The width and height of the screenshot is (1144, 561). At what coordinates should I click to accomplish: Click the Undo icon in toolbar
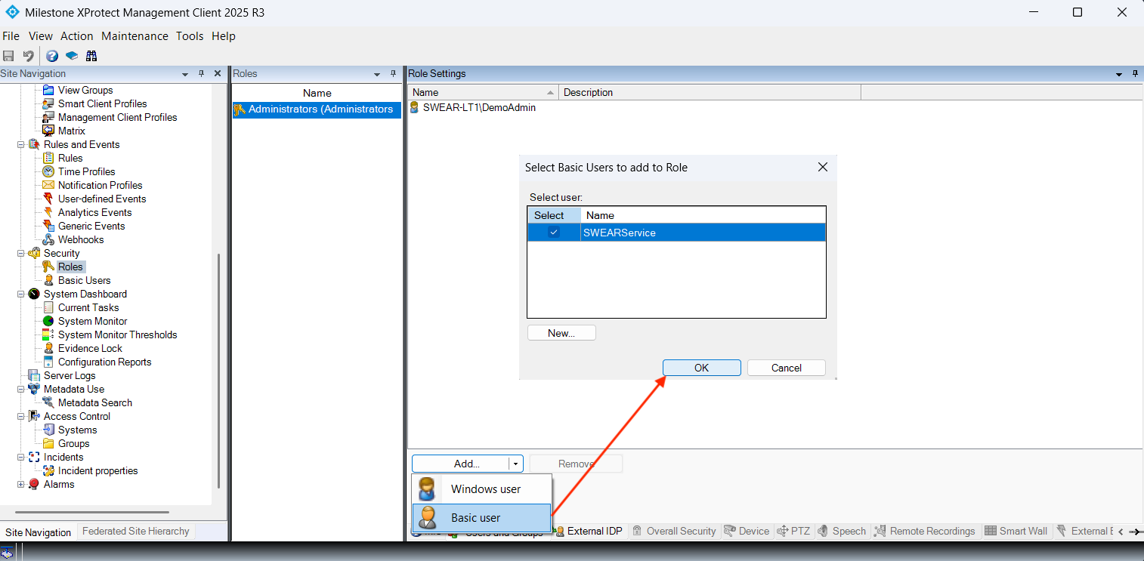click(x=28, y=56)
